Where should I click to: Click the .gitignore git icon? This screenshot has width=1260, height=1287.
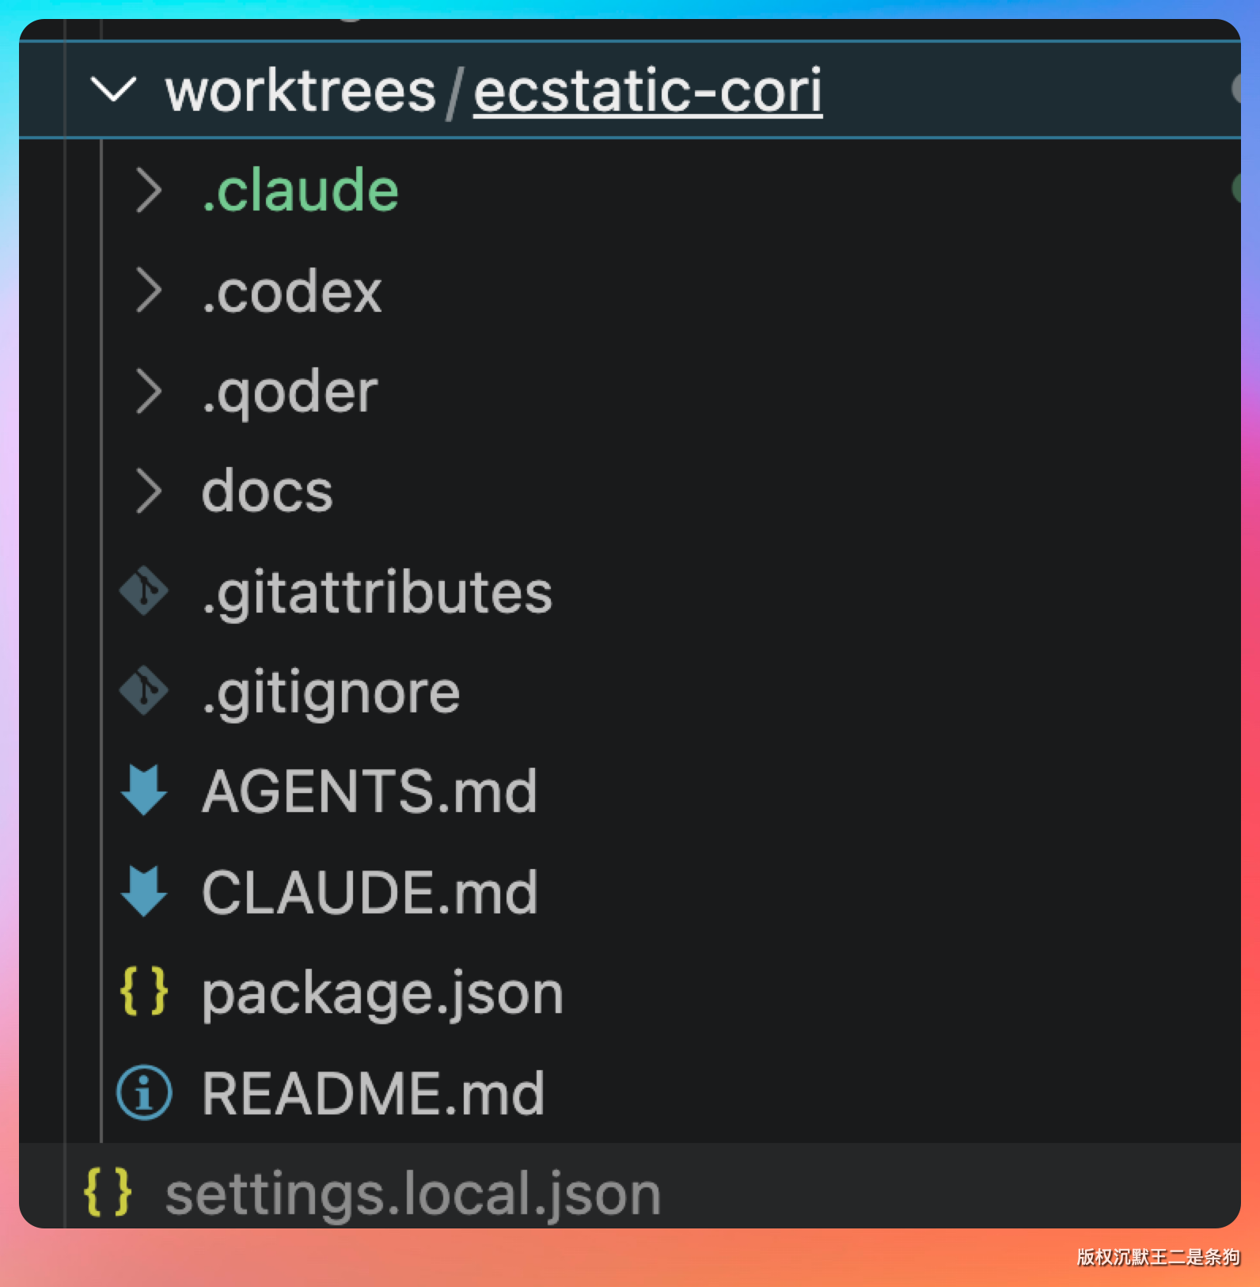pyautogui.click(x=144, y=692)
